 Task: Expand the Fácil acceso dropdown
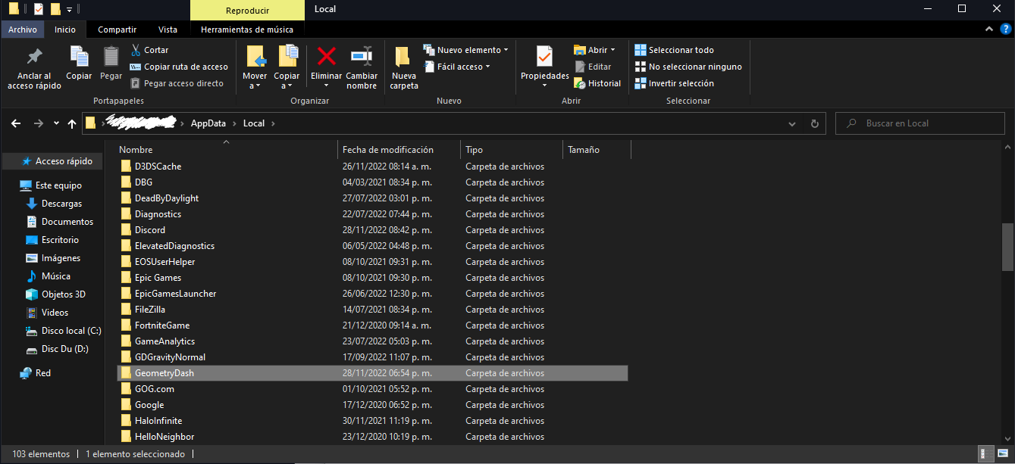(487, 67)
